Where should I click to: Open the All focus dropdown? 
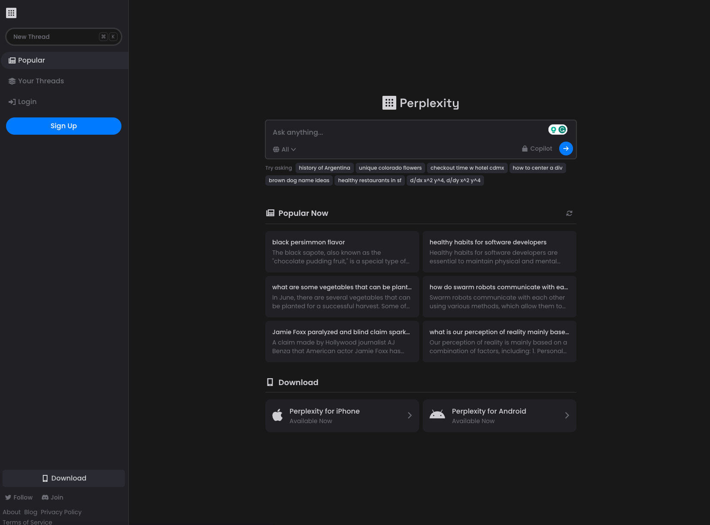pyautogui.click(x=284, y=149)
